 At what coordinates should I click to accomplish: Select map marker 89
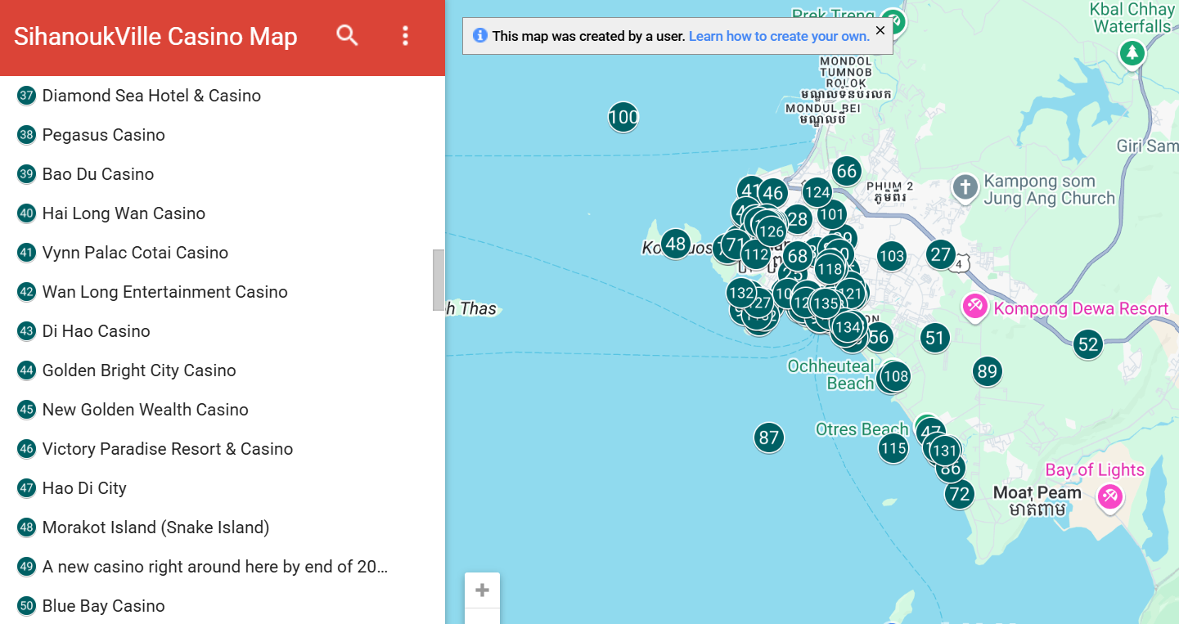(988, 371)
